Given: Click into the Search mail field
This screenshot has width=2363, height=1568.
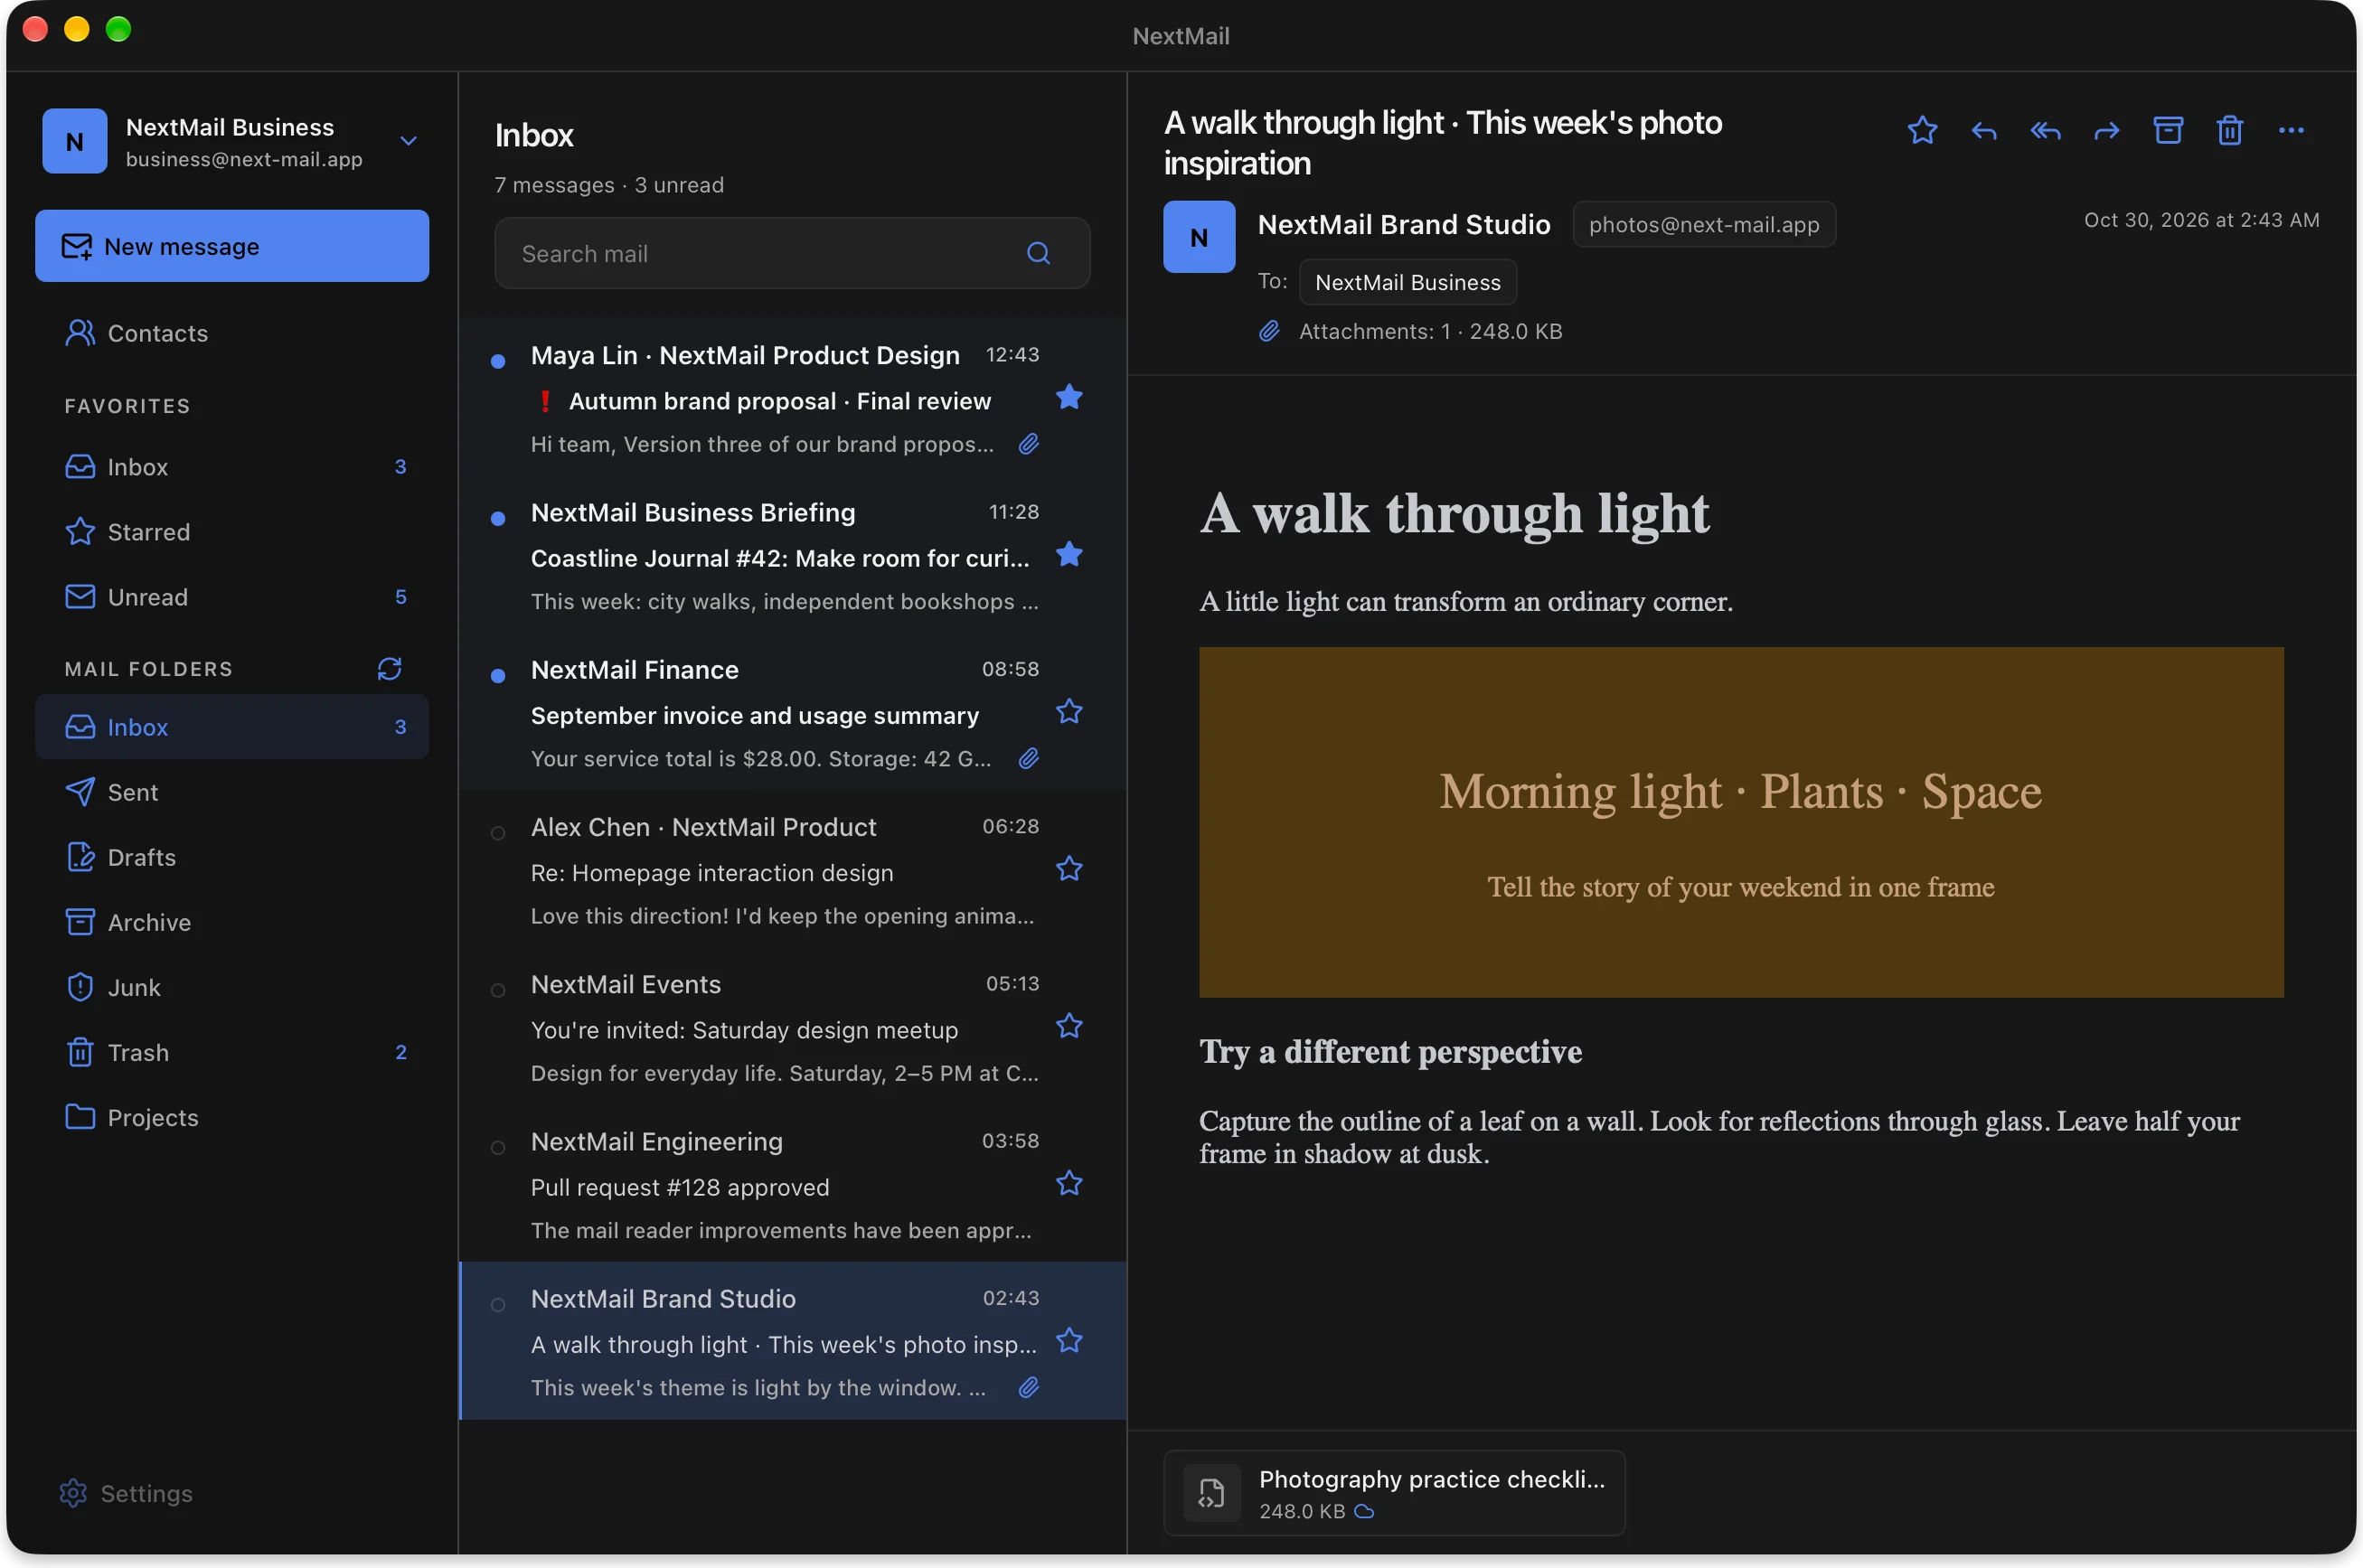Looking at the screenshot, I should click(792, 253).
